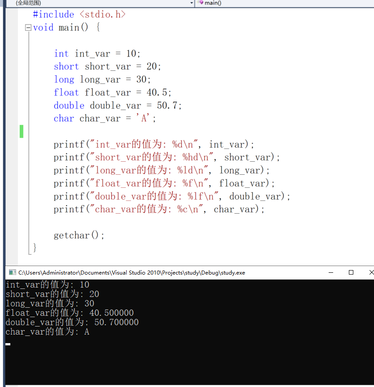The width and height of the screenshot is (374, 387).
Task: Click the printf line printing short_var
Action: point(167,158)
